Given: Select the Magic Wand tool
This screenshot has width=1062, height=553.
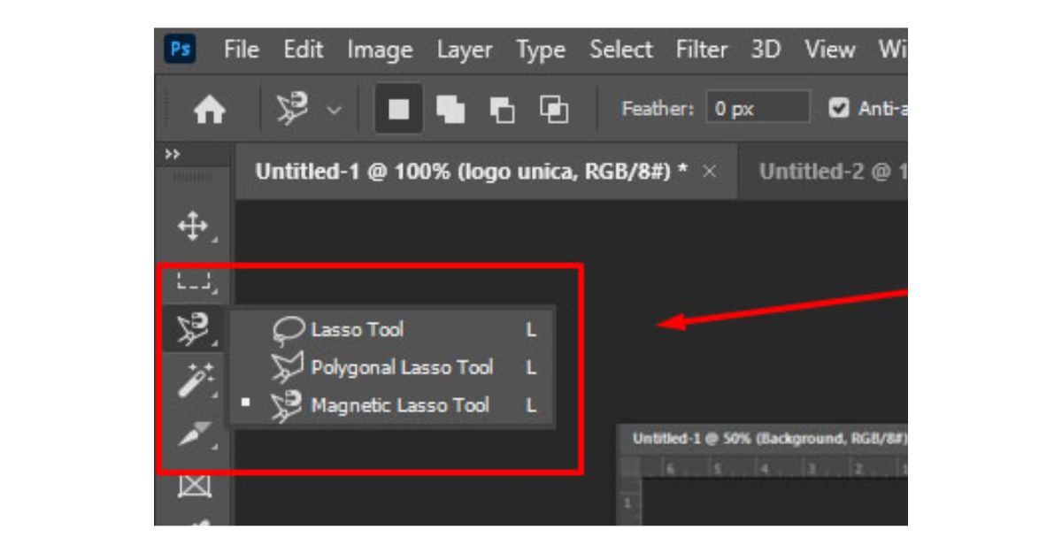Looking at the screenshot, I should (194, 379).
